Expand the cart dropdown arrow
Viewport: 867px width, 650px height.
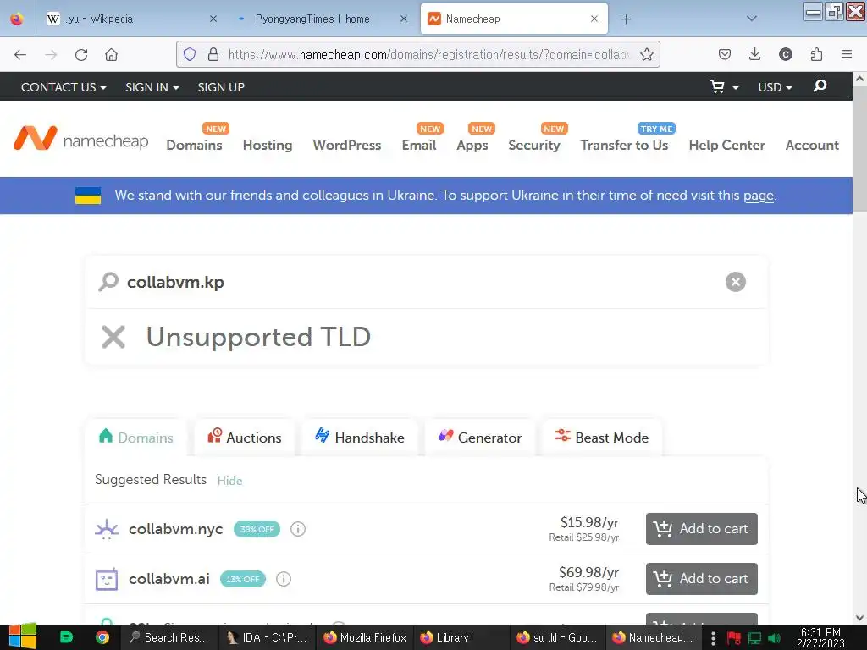736,88
